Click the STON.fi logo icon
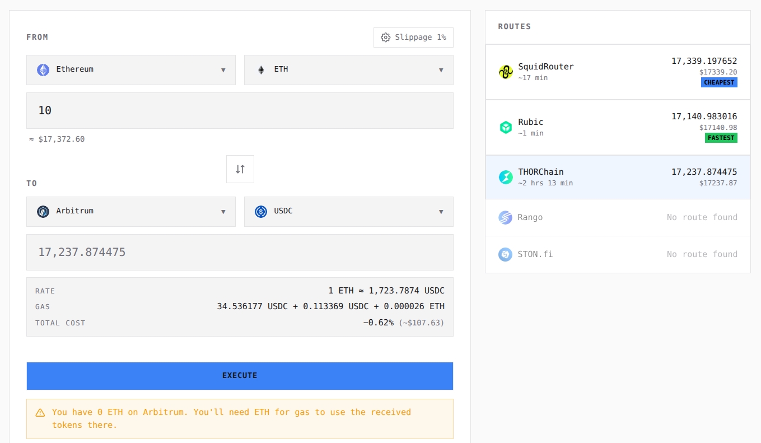The width and height of the screenshot is (761, 443). tap(506, 254)
